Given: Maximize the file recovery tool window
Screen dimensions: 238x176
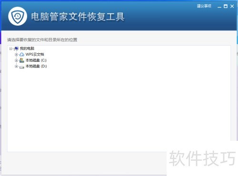Looking at the screenshot, I should 226,6.
